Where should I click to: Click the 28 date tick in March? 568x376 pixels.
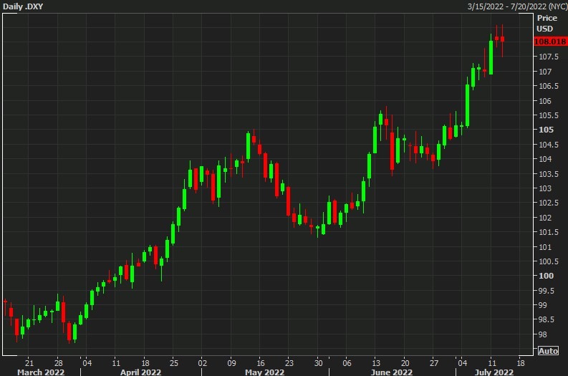[58, 363]
